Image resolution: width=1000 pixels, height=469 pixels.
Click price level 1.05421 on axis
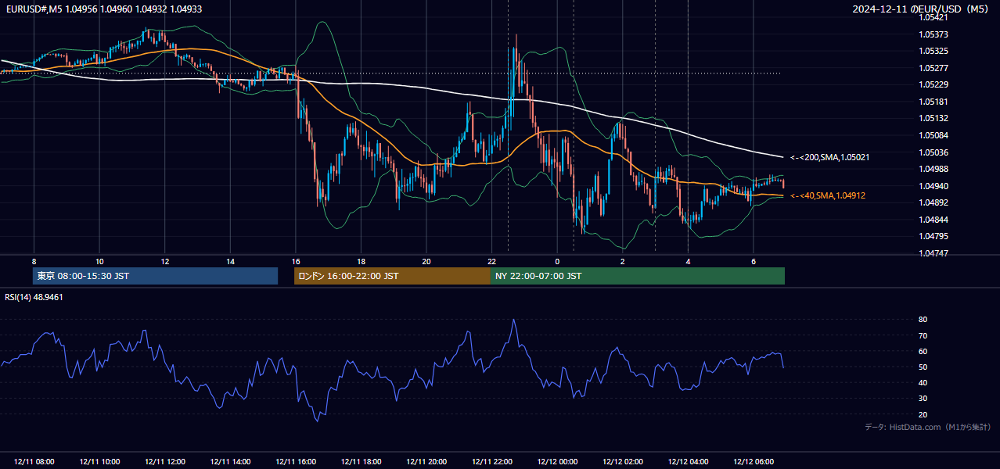[933, 17]
